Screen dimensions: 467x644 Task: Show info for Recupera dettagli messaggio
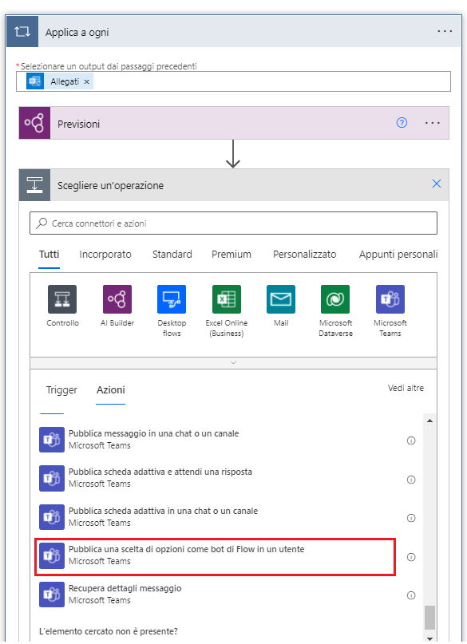tap(411, 595)
